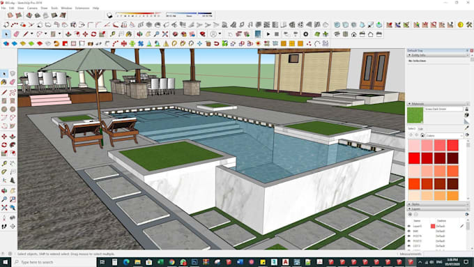474x267 pixels.
Task: Select the Select arrow tool in top toolbar
Action: 6,34
